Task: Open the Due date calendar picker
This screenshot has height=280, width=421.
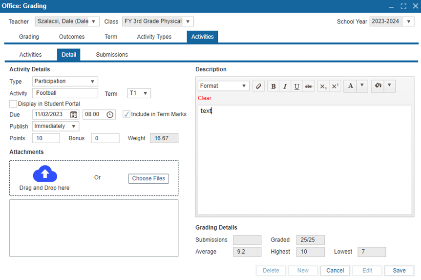Action: click(74, 114)
